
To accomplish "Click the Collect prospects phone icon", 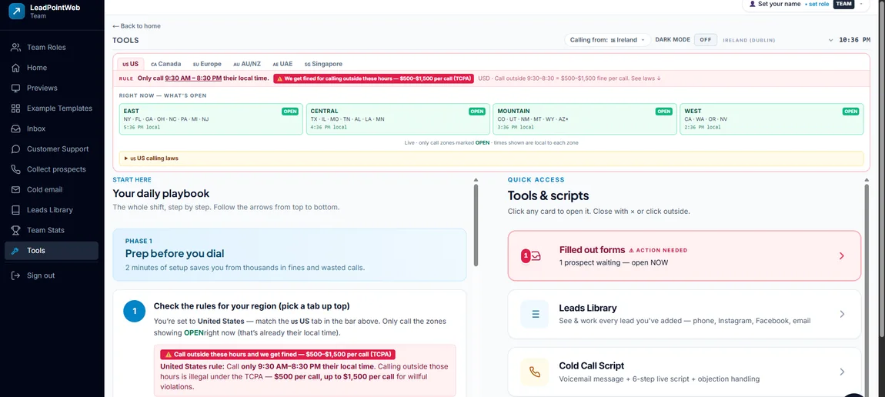I will point(16,169).
